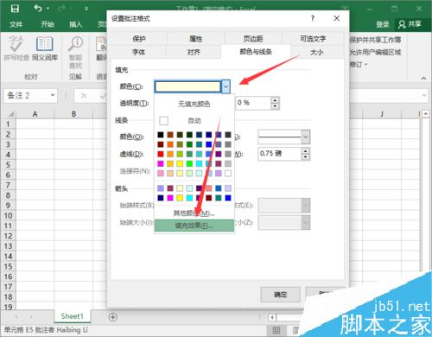Screen dimensions: 432x337
Task: Decrease the 0.75 磅 line weight
Action: (x=306, y=156)
